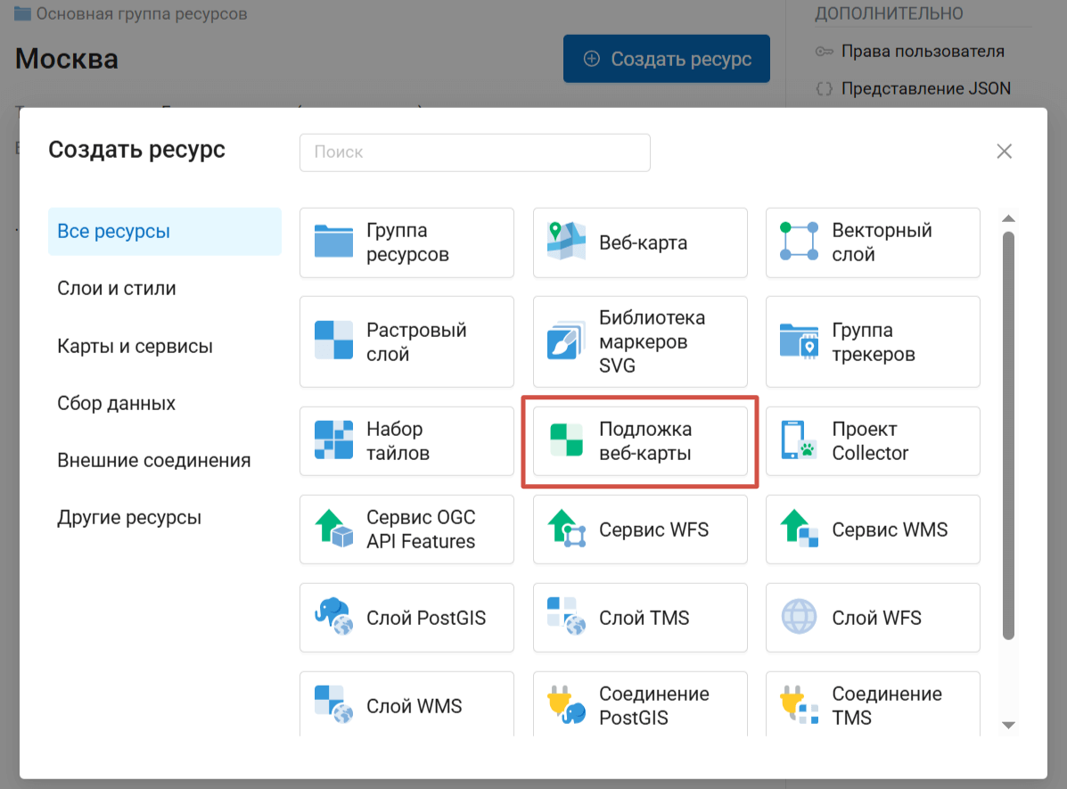Close the Create resource dialog

[1004, 152]
